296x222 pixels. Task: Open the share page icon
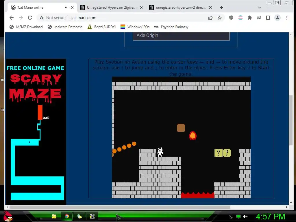click(210, 18)
